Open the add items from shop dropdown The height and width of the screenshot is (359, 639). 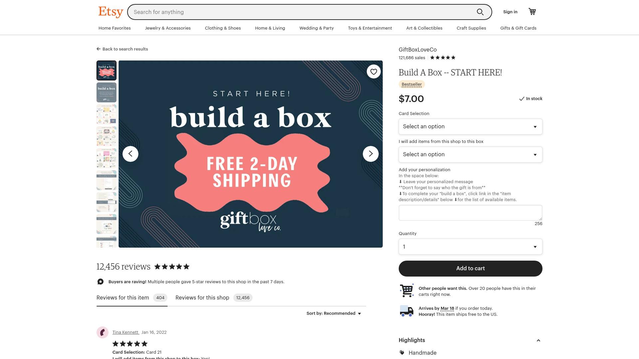click(471, 155)
